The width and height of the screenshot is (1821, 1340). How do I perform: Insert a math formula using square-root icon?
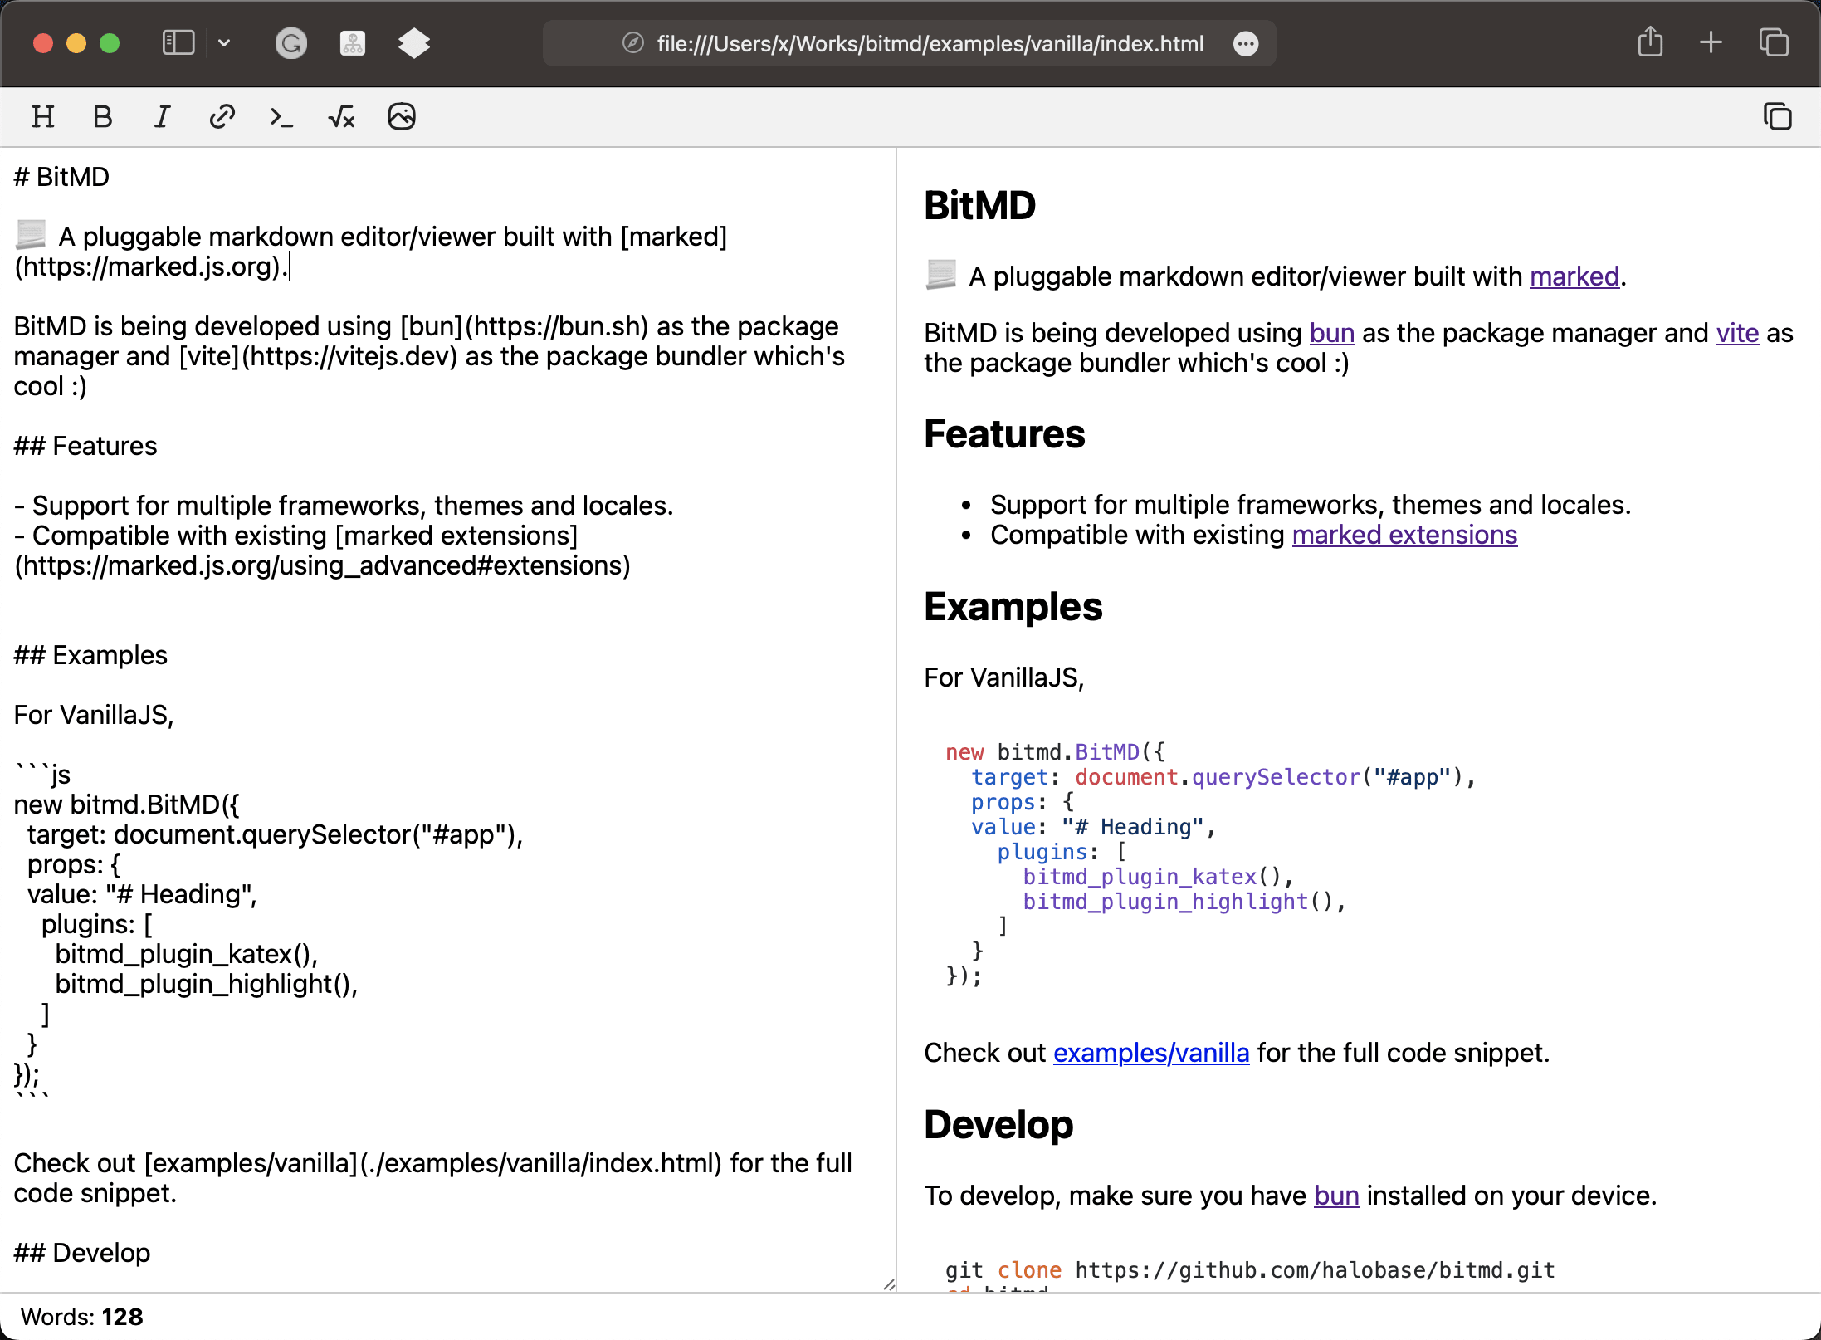coord(340,117)
